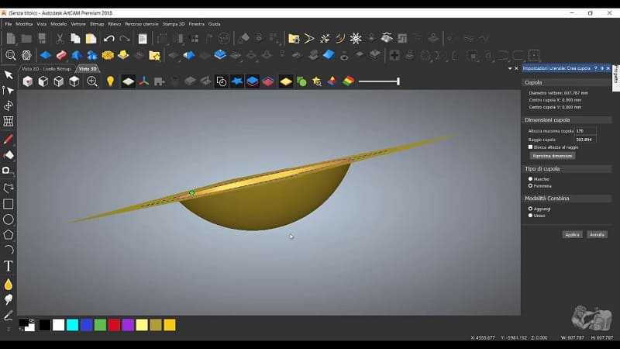Click the orange honeycomb texture icon

coord(108,55)
